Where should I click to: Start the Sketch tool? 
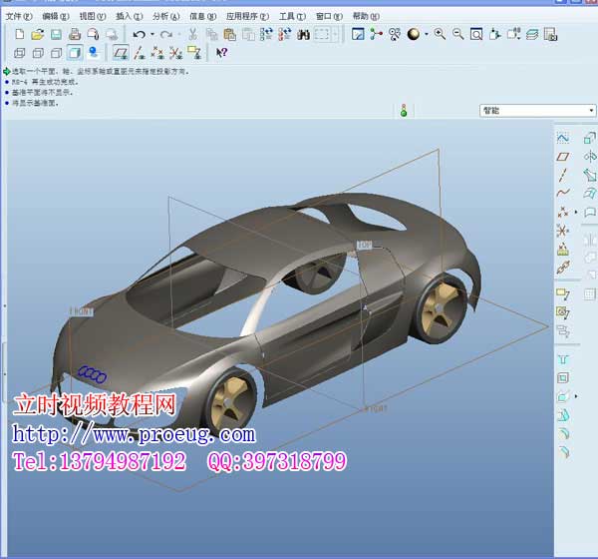[x=563, y=139]
